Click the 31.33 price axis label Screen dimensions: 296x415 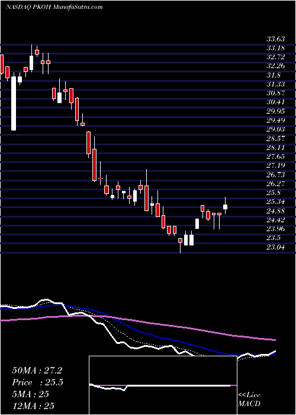(x=276, y=84)
